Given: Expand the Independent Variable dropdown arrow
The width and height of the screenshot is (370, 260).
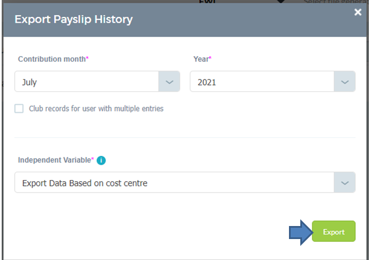Looking at the screenshot, I should tap(345, 182).
